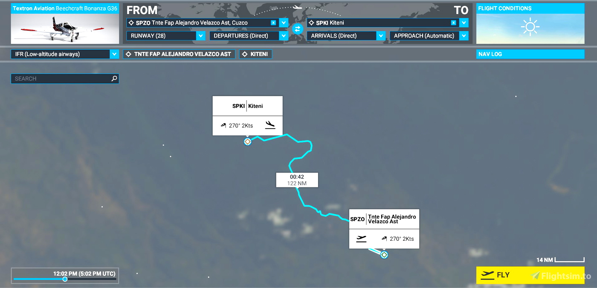Focus the SEARCH input field
Image resolution: width=597 pixels, height=288 pixels.
65,78
